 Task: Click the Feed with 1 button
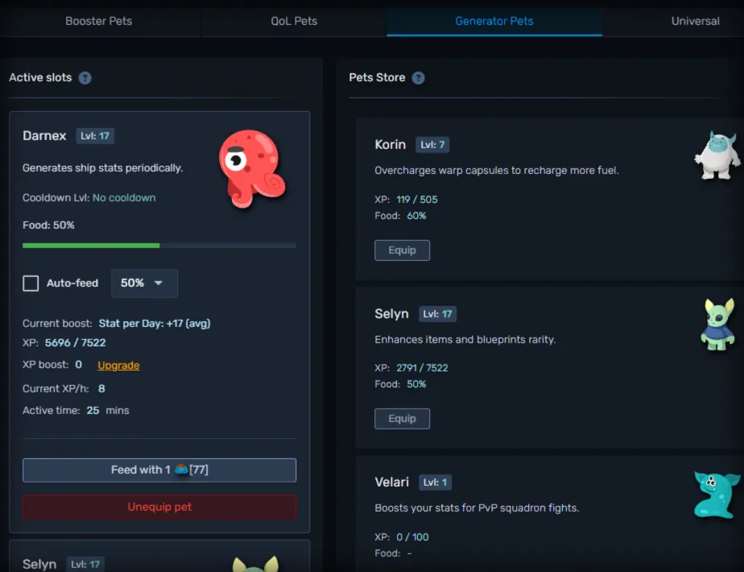159,470
